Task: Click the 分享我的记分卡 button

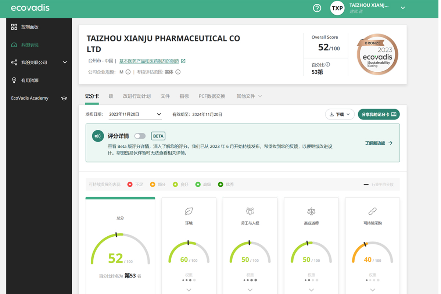Action: coord(379,114)
